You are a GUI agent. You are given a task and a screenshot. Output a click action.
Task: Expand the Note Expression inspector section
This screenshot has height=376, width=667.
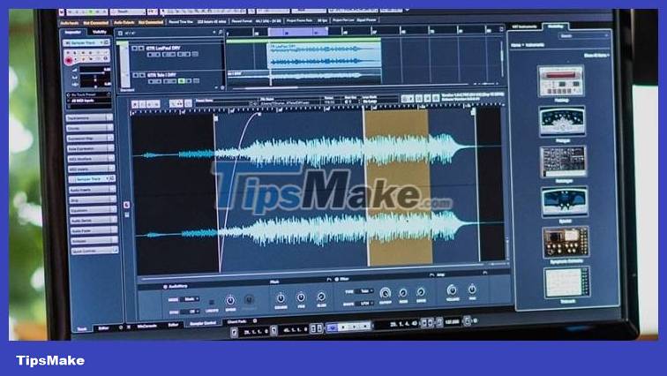[91, 148]
